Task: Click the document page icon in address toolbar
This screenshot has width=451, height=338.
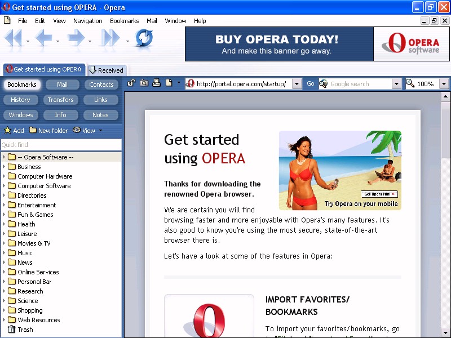Action: [169, 83]
